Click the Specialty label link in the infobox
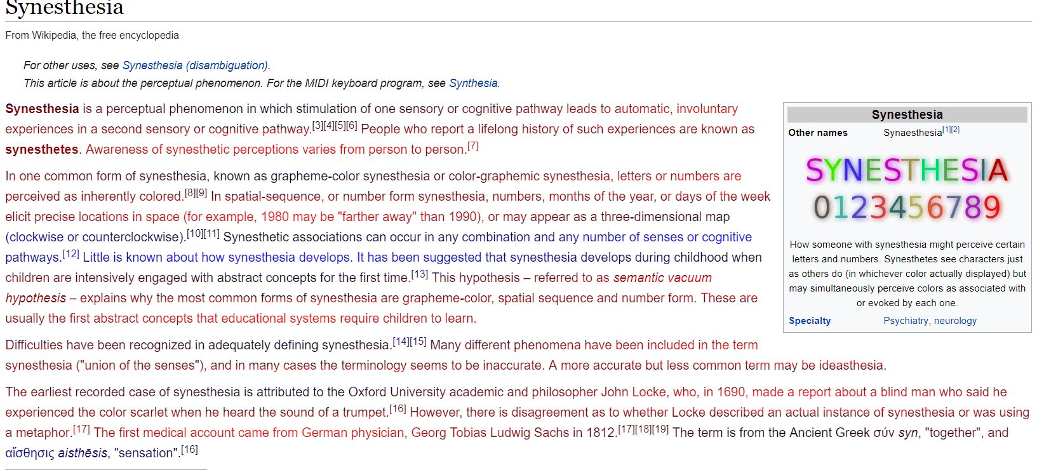Image resolution: width=1037 pixels, height=470 pixels. pyautogui.click(x=810, y=321)
